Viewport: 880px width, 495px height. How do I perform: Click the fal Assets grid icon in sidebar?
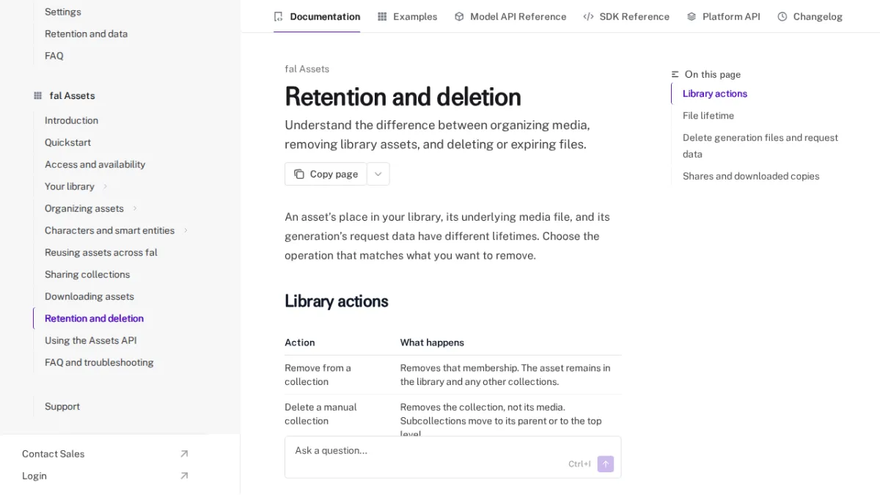[37, 95]
